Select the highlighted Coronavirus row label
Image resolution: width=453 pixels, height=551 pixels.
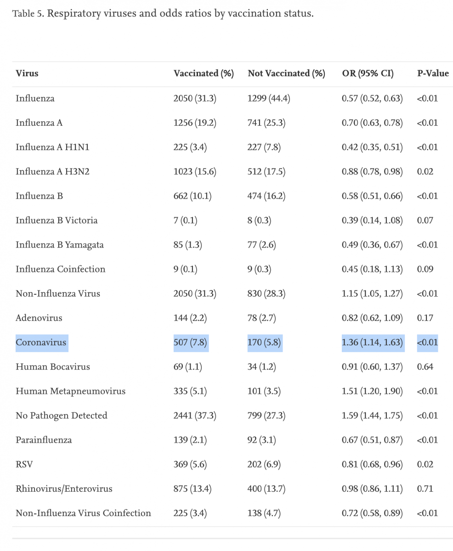click(41, 342)
